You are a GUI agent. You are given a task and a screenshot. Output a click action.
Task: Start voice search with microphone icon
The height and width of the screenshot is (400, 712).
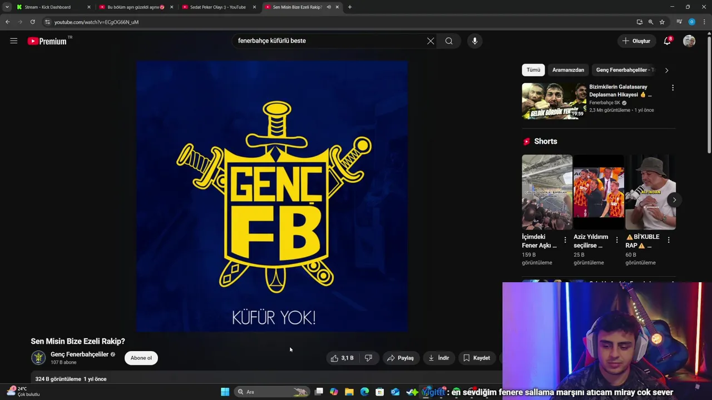coord(474,41)
